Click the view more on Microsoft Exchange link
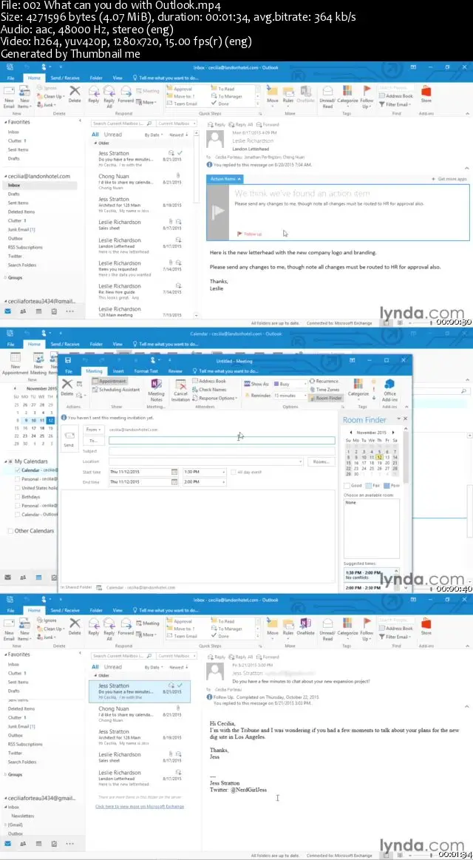Viewport: 473px width, 860px height. 140,807
